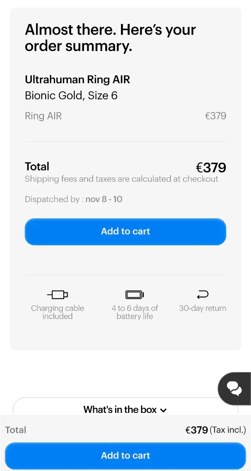Click the grey €379 line item price
This screenshot has height=471, width=251.
coord(216,116)
